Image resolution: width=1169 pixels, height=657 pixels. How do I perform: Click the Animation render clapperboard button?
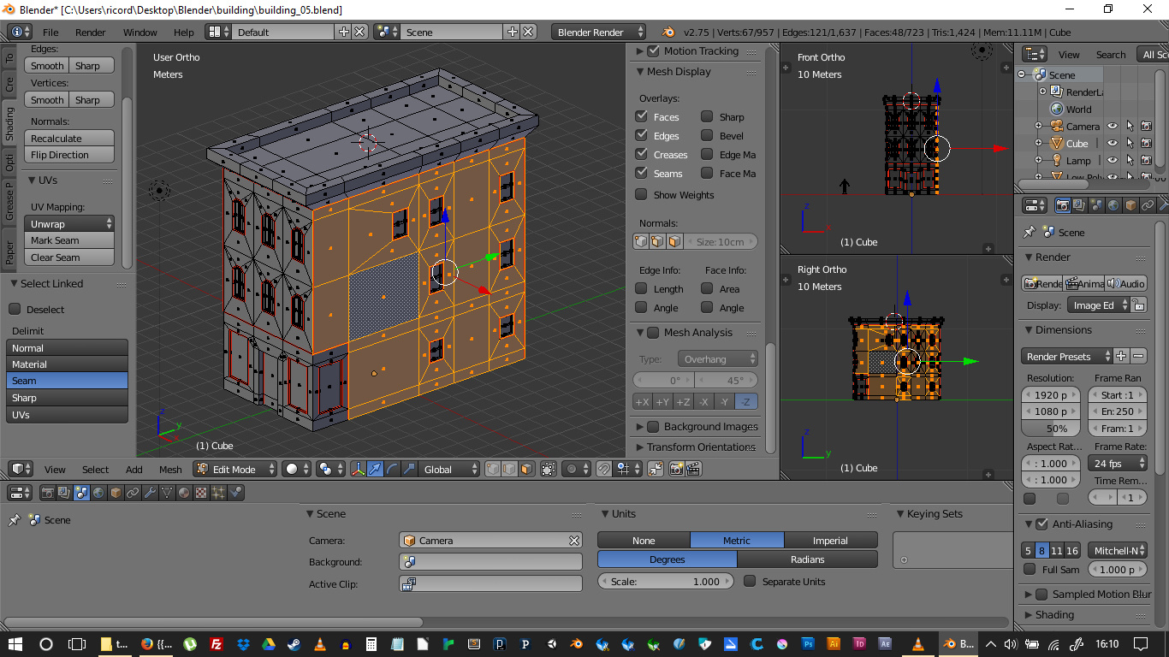pyautogui.click(x=1083, y=283)
